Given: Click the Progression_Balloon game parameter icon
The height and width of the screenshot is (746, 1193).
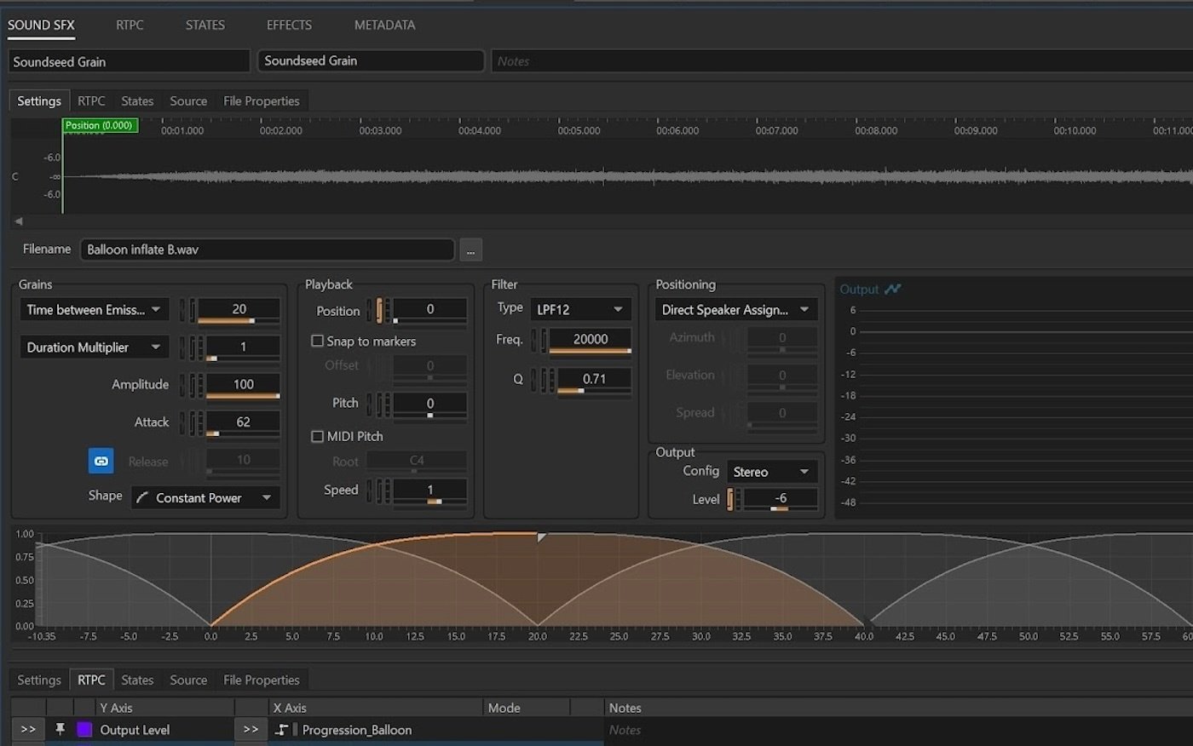Looking at the screenshot, I should pyautogui.click(x=282, y=730).
